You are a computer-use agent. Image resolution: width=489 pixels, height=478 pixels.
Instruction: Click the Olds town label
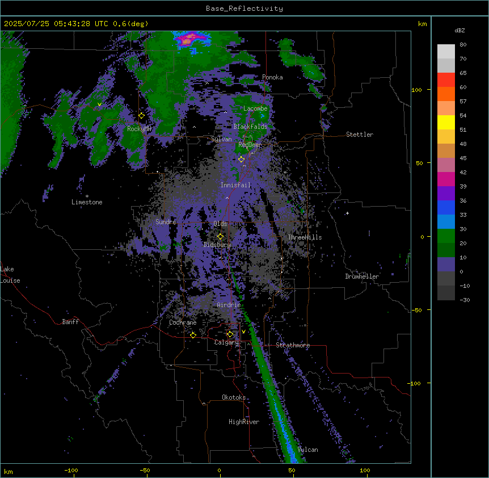pos(220,224)
